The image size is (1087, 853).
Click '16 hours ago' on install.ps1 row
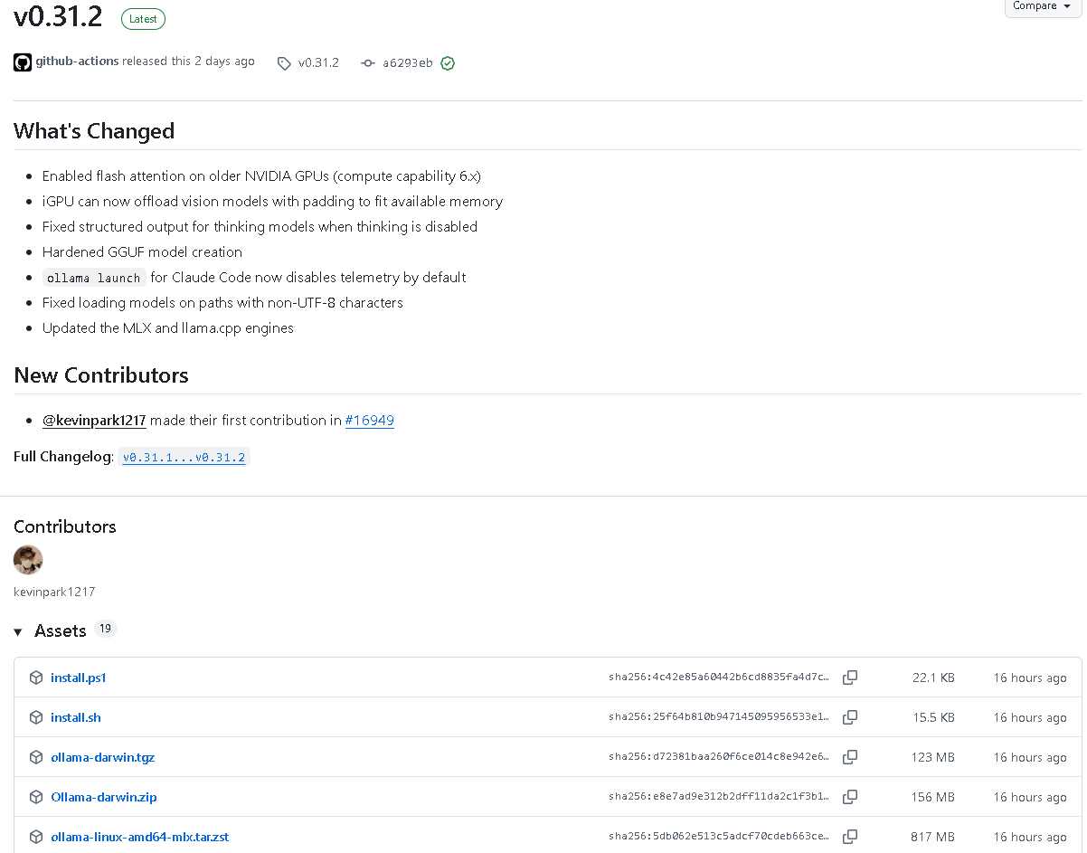(1030, 678)
